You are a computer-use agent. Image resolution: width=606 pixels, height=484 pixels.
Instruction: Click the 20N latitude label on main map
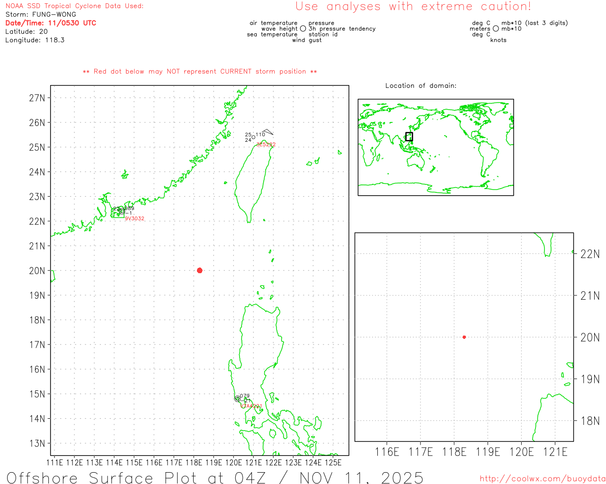[37, 271]
